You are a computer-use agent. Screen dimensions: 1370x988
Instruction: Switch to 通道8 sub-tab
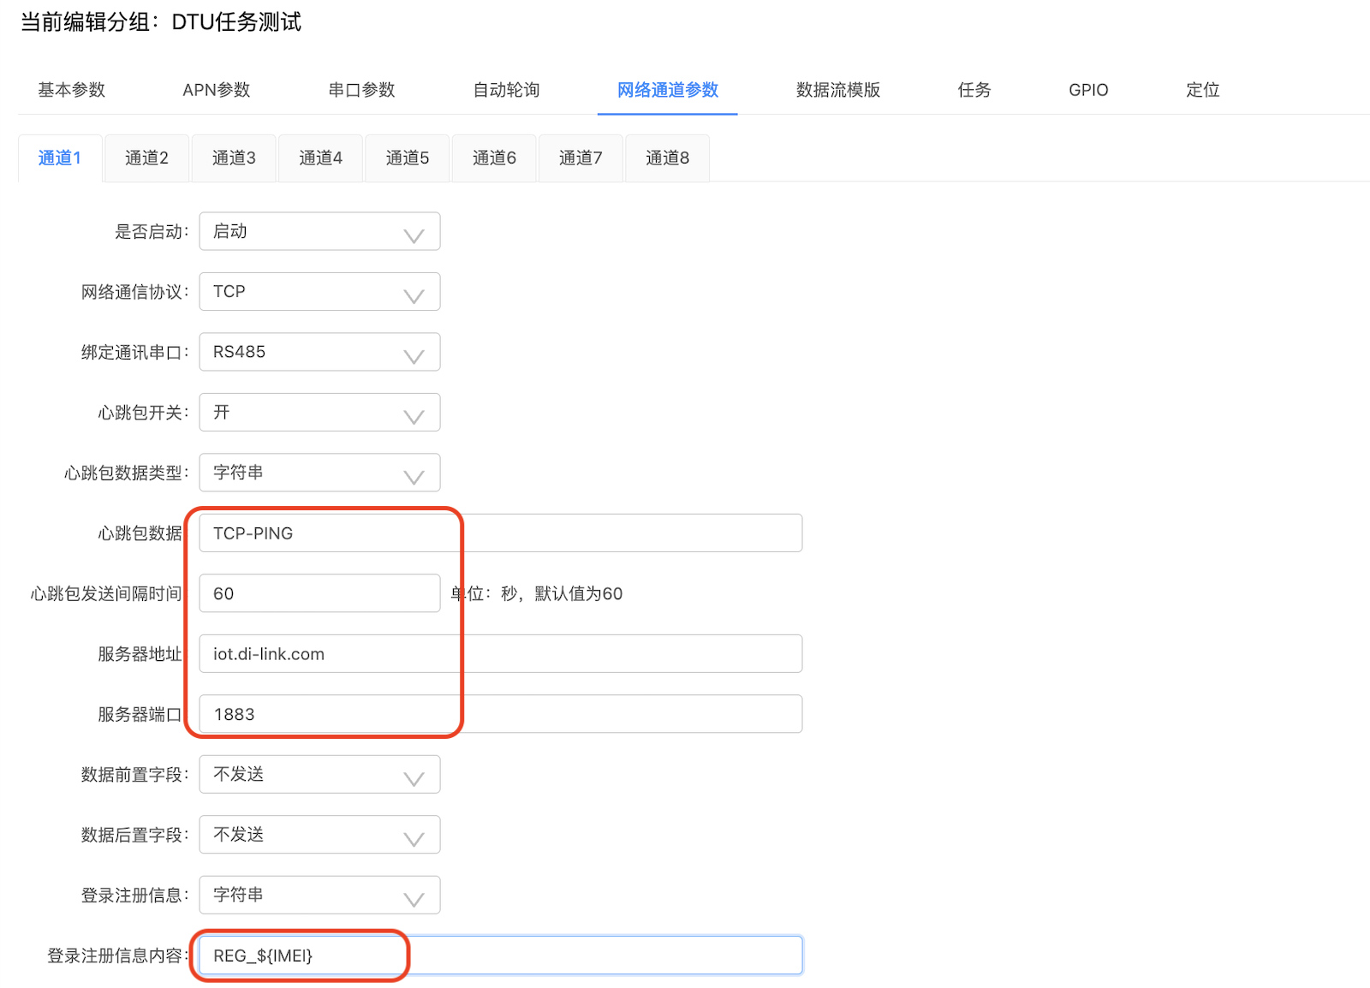coord(668,158)
